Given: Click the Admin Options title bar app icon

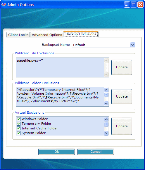Looking at the screenshot, I should tap(4, 5).
